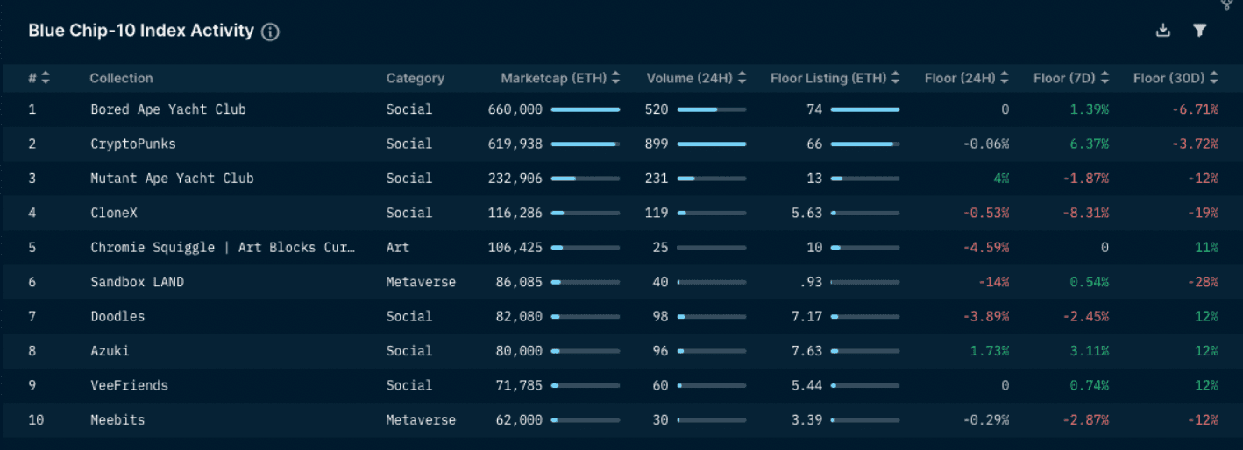This screenshot has width=1243, height=450.
Task: Click CloneX floor listing 5.63
Action: 806,213
